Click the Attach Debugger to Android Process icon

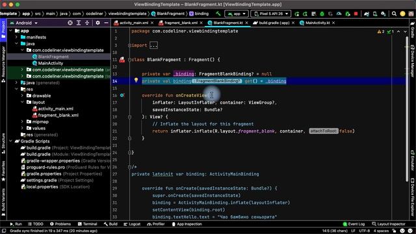347,14
